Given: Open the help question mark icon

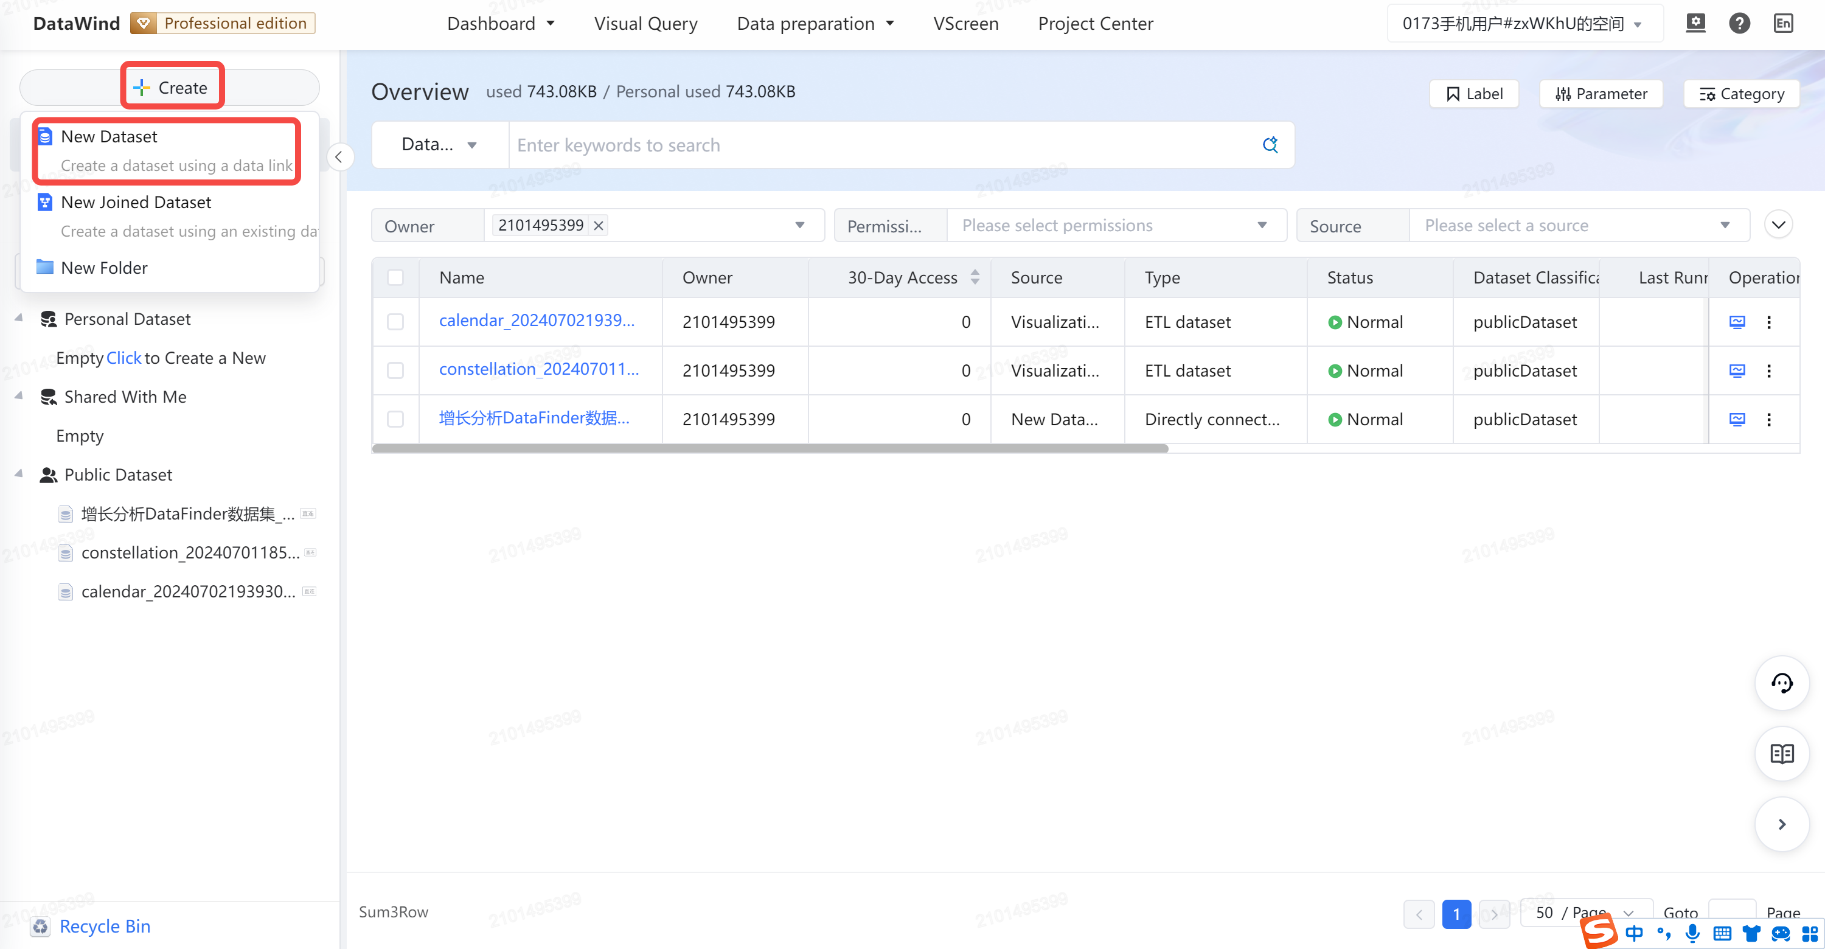Looking at the screenshot, I should 1739,23.
